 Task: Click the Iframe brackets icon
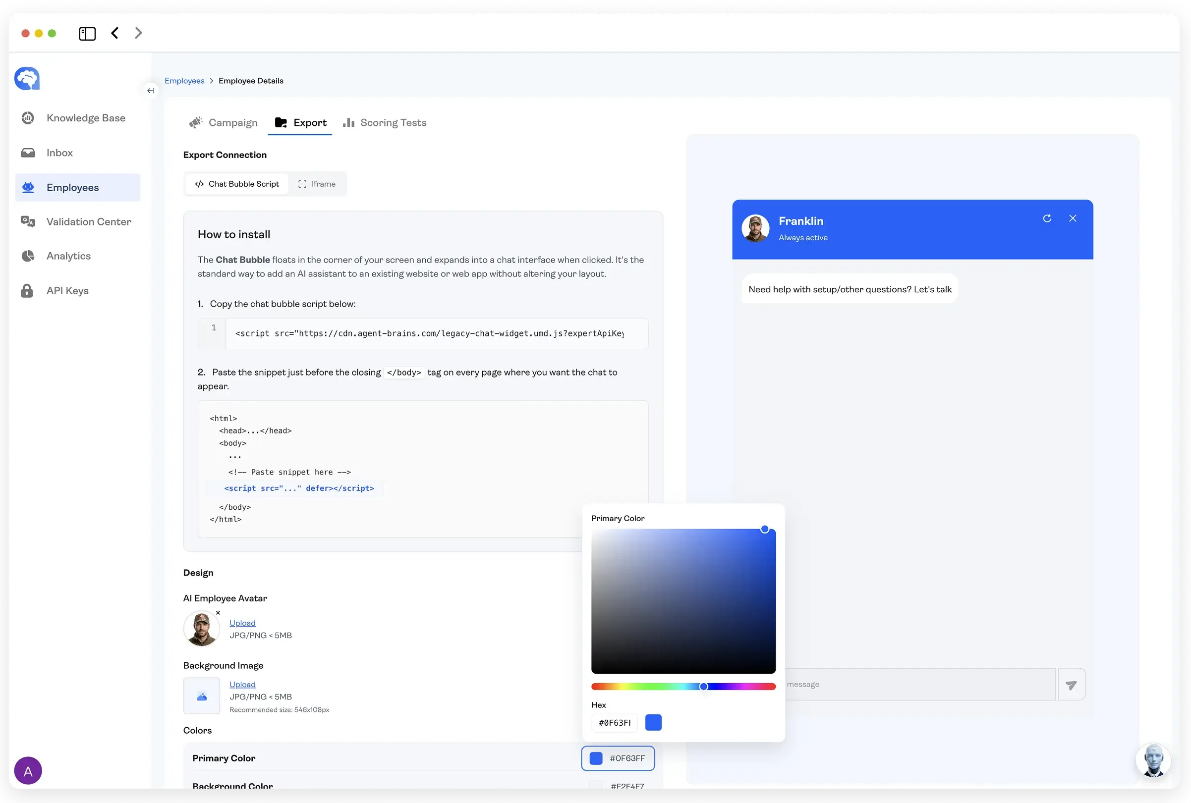(x=302, y=184)
